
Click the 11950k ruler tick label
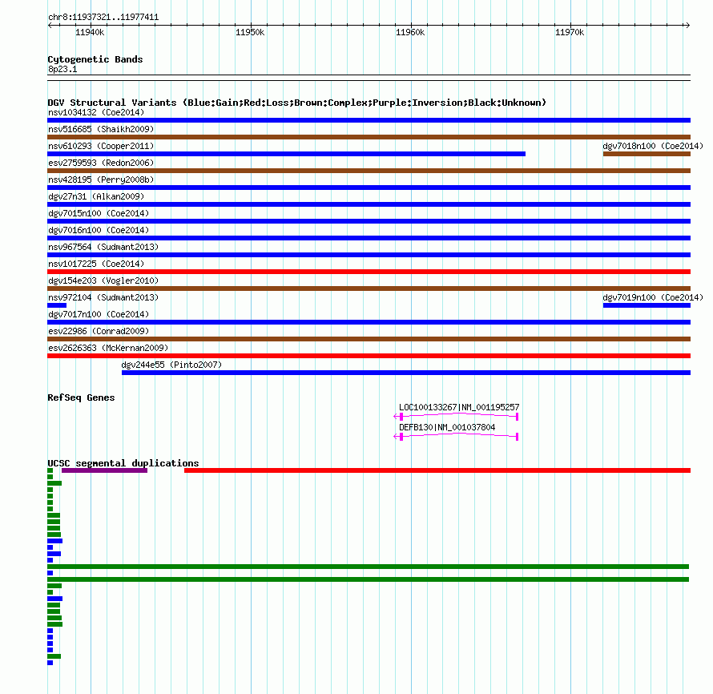250,32
